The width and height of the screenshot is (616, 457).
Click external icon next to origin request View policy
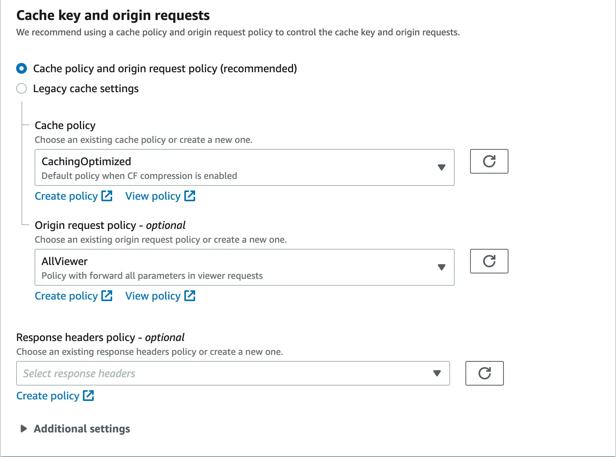pyautogui.click(x=190, y=296)
